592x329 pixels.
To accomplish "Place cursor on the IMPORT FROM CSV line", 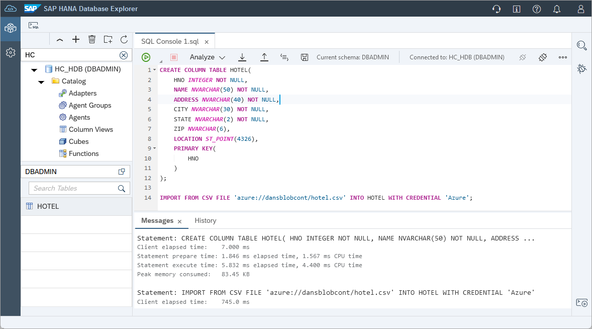I will click(x=316, y=198).
